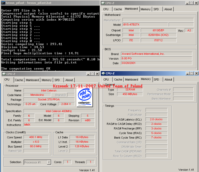Click the hexus_pifast console title bar
The width and height of the screenshot is (199, 172).
50,3
